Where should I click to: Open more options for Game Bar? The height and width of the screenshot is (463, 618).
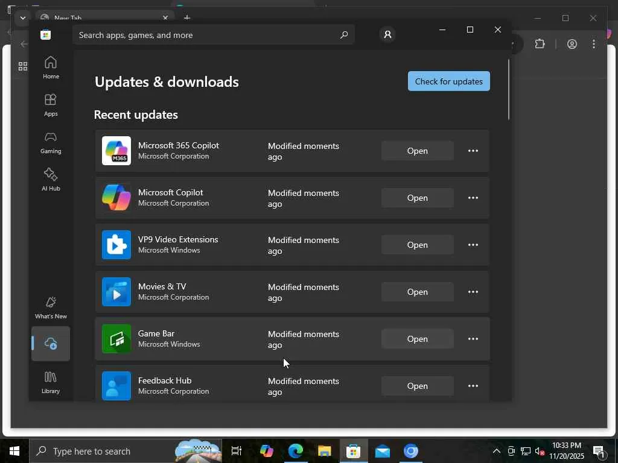click(473, 339)
